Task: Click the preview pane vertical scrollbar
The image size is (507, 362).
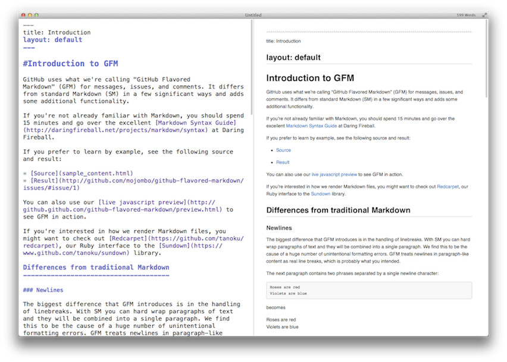Action: tap(486, 58)
